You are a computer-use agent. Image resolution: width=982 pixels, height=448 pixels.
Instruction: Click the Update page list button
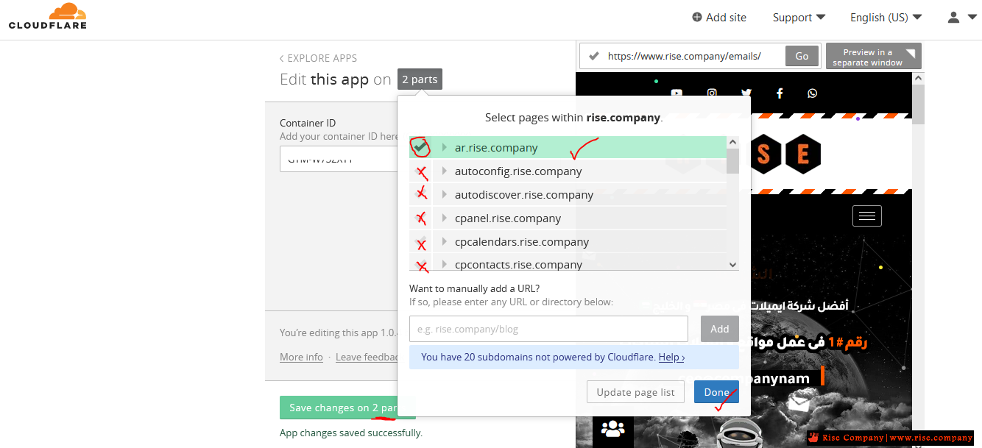click(635, 392)
